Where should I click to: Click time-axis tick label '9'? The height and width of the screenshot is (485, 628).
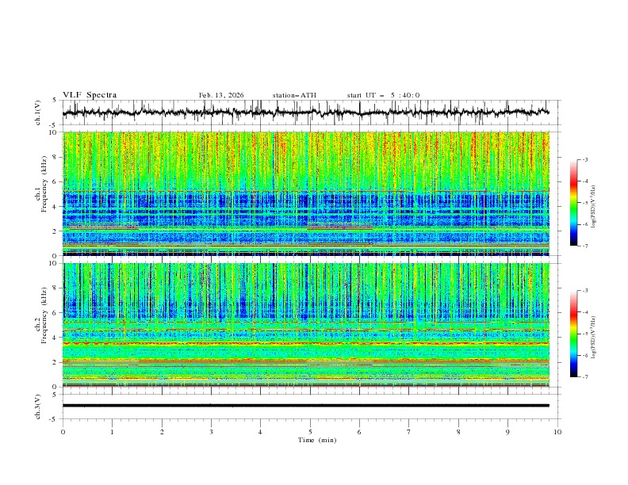(507, 432)
